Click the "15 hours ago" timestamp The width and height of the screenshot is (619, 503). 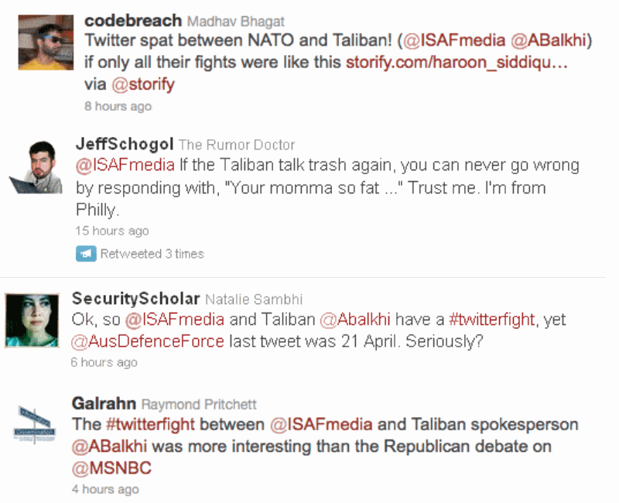click(x=111, y=231)
